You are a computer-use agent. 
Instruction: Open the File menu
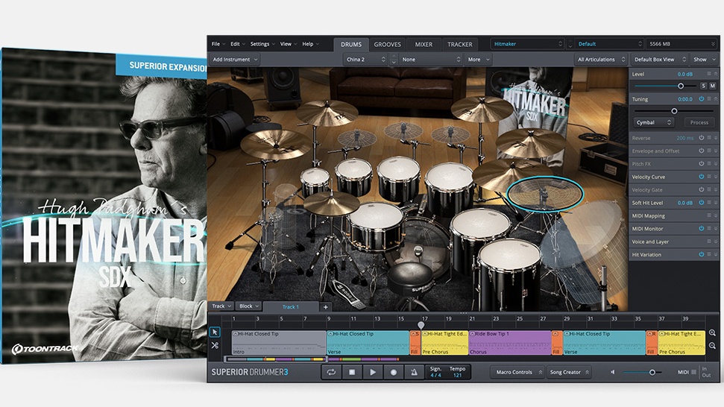click(x=218, y=44)
